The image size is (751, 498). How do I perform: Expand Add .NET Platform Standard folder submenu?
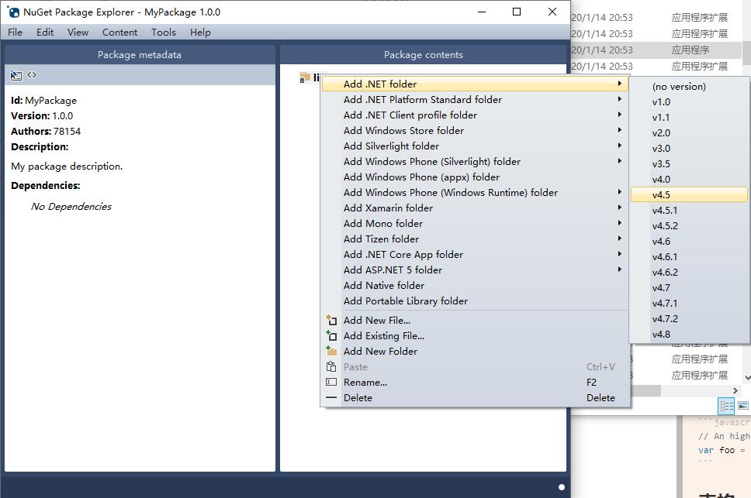475,99
